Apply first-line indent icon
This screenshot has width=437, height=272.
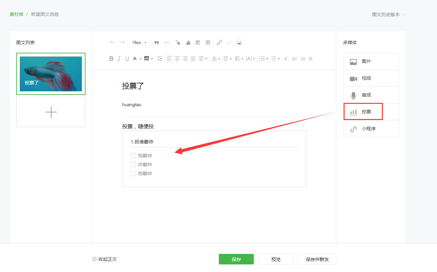[160, 59]
